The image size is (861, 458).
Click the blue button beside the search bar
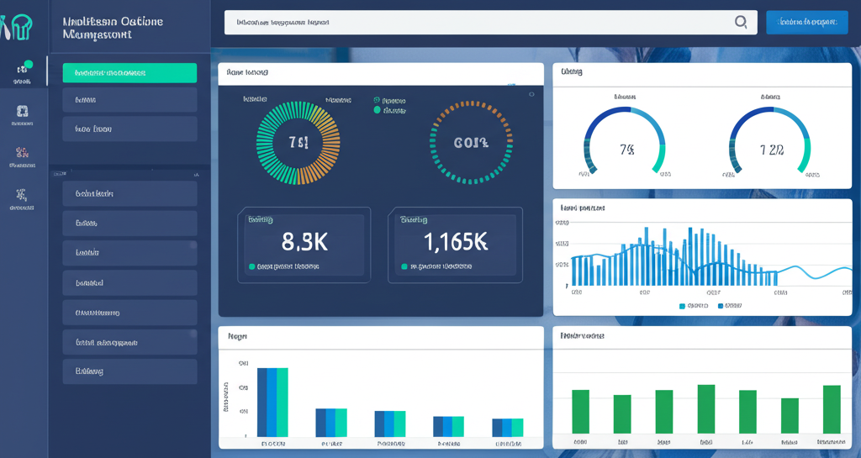[807, 23]
